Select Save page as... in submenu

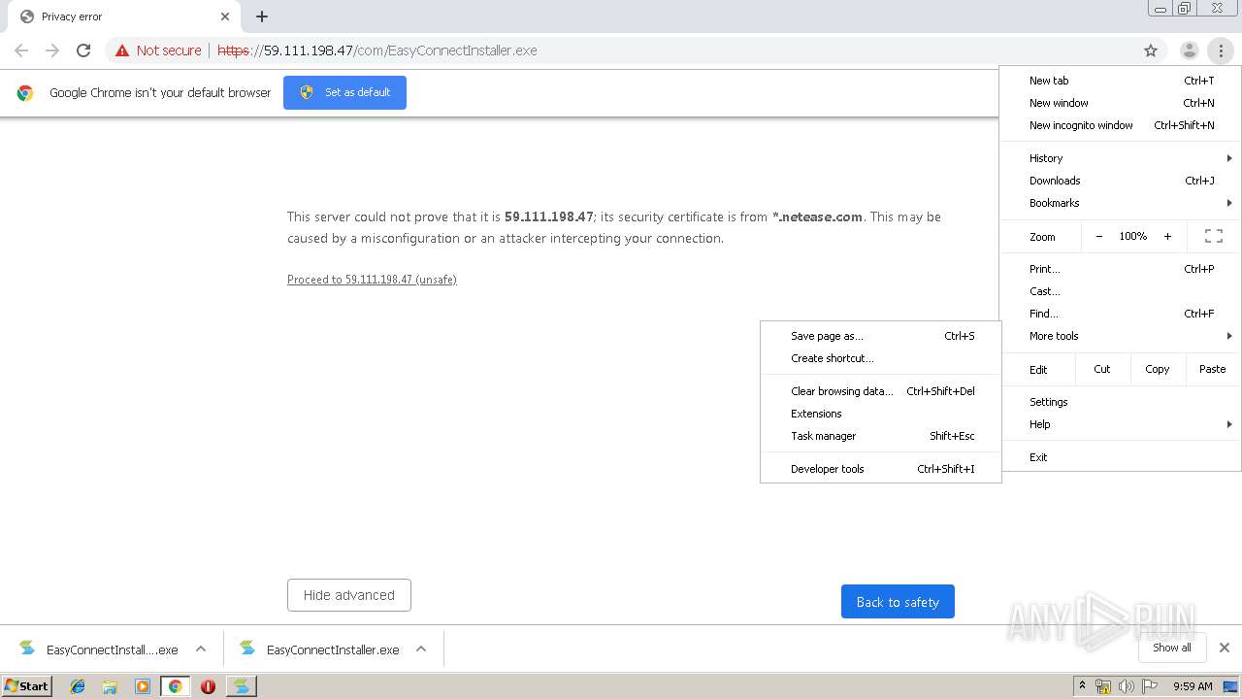[881, 336]
